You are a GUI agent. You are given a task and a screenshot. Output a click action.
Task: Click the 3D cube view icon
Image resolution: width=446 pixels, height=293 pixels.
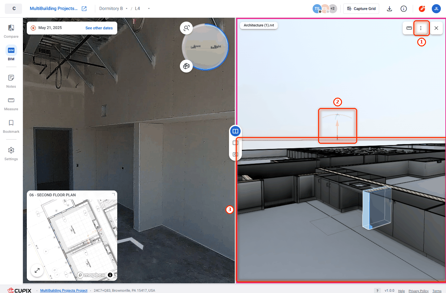186,66
